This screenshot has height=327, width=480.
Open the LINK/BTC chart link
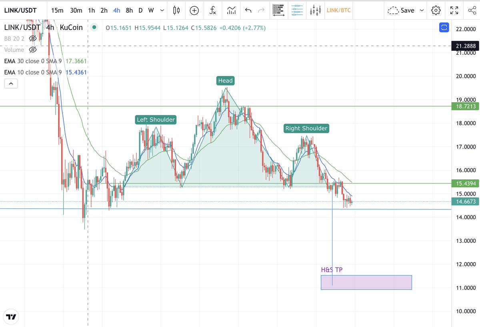338,10
